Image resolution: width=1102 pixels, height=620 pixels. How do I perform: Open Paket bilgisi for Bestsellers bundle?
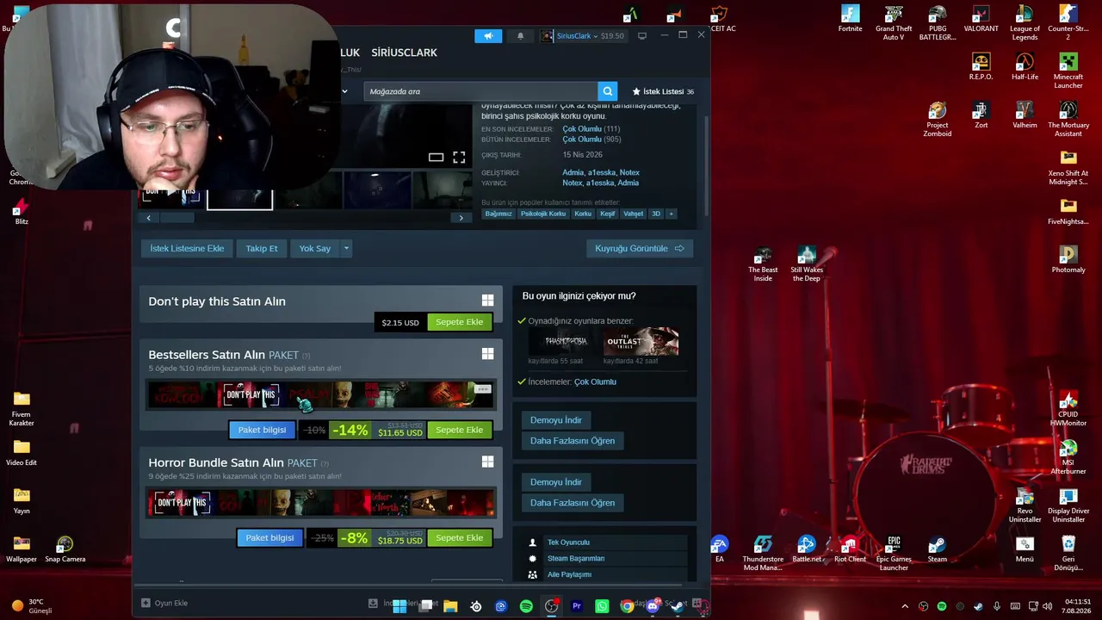pos(262,430)
